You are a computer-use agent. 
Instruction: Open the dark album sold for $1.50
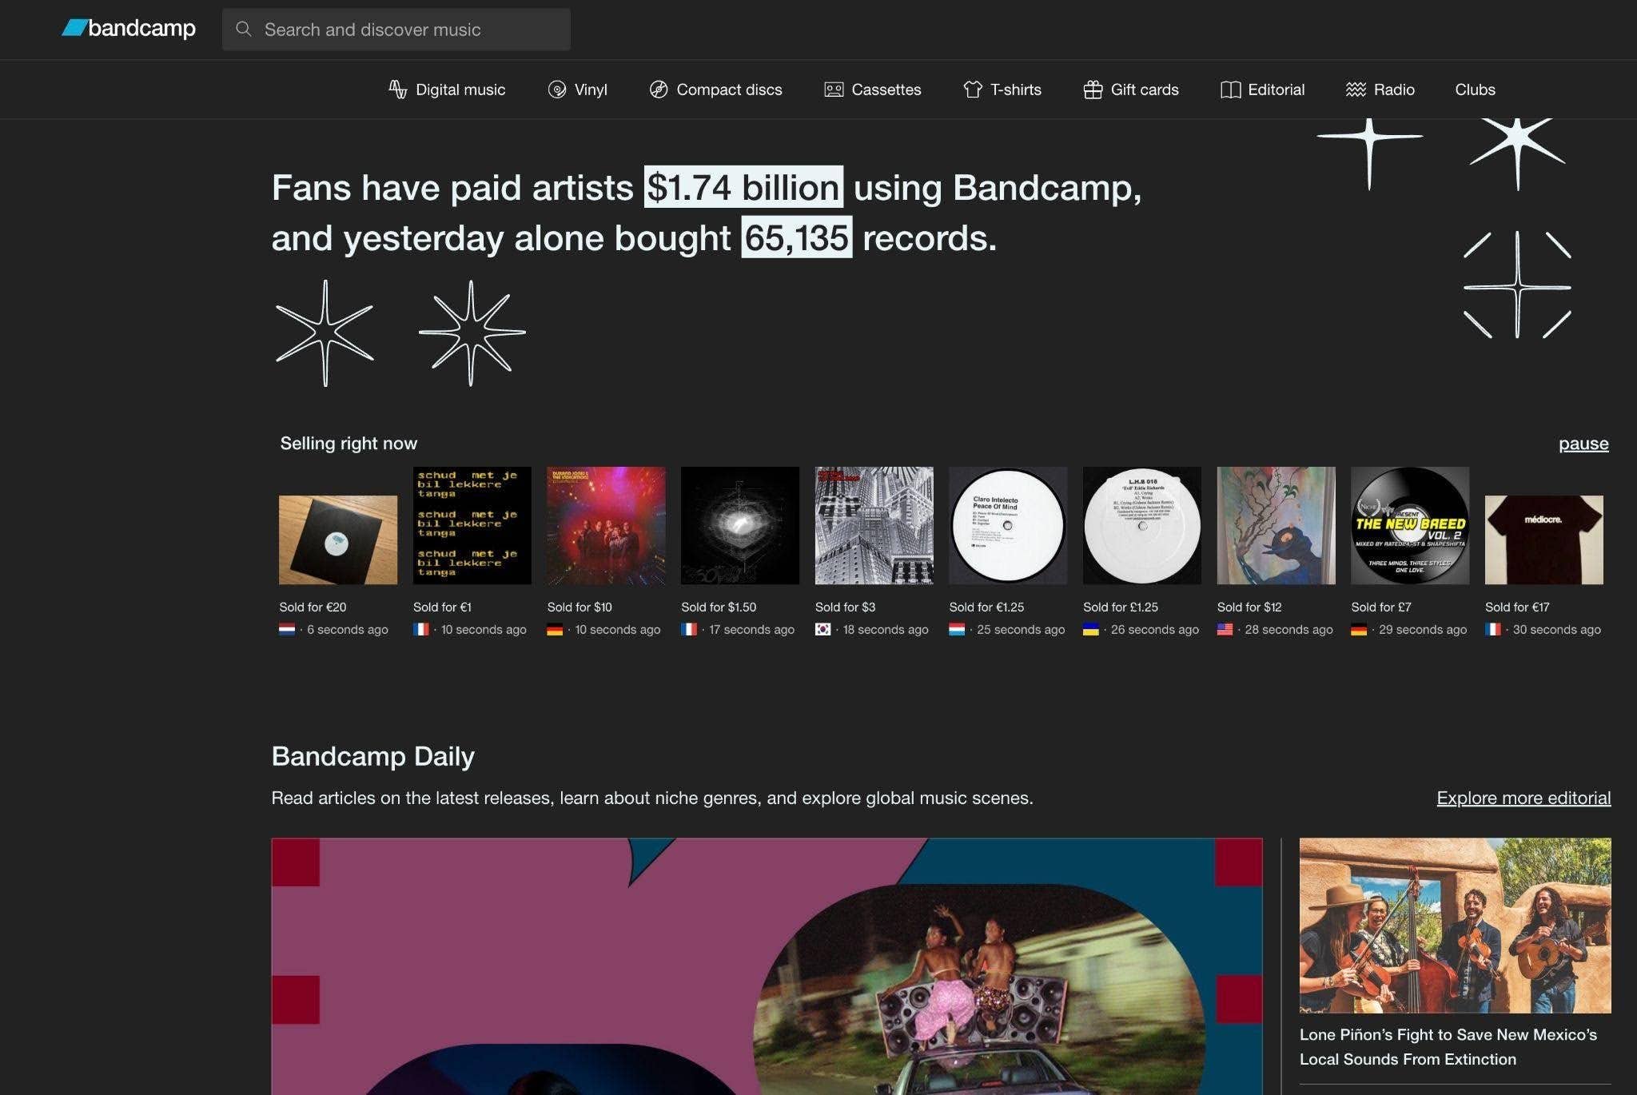pyautogui.click(x=740, y=526)
